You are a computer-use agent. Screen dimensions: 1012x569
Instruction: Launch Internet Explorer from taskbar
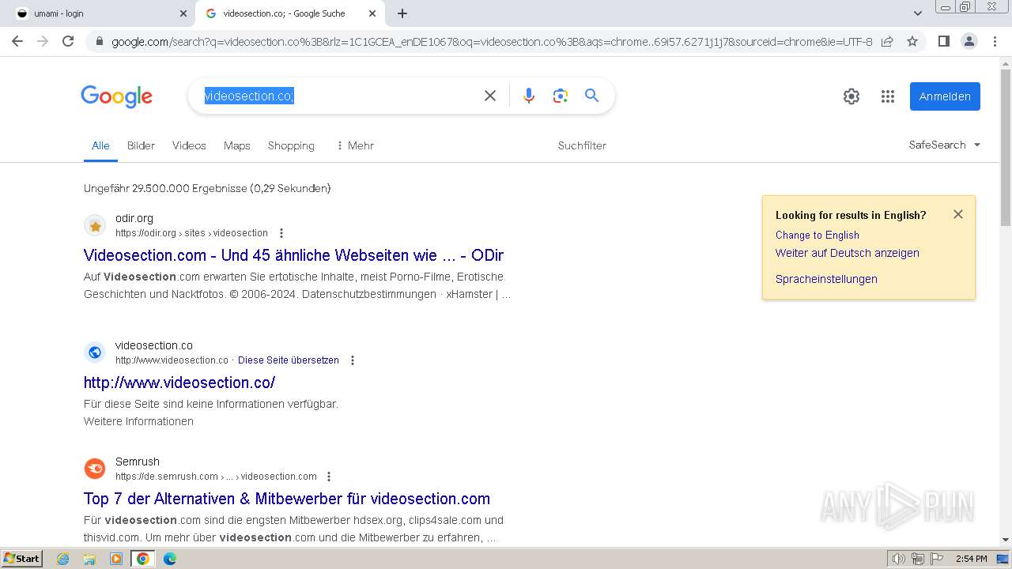[63, 559]
